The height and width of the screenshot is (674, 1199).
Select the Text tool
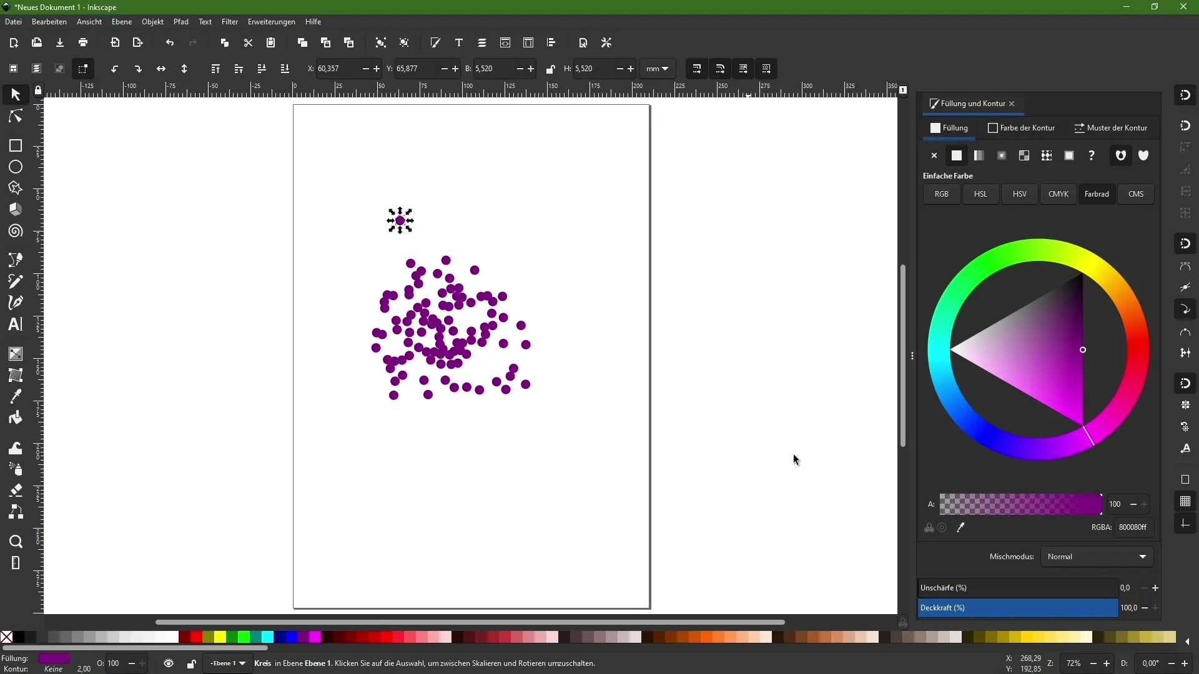[16, 325]
